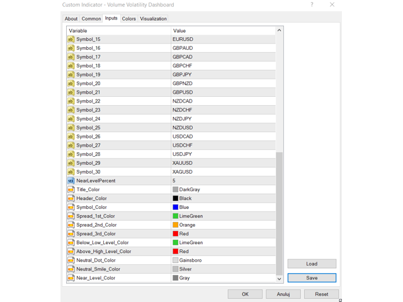Select the GBPJPY value cell

coord(223,75)
